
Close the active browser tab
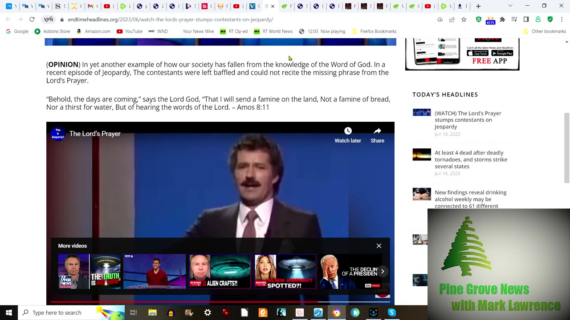tap(273, 6)
